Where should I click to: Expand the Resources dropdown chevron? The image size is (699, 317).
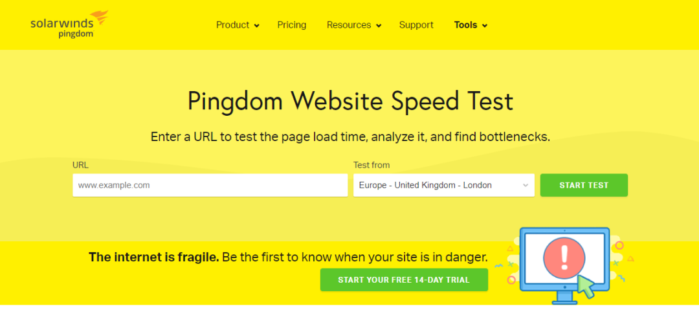379,26
